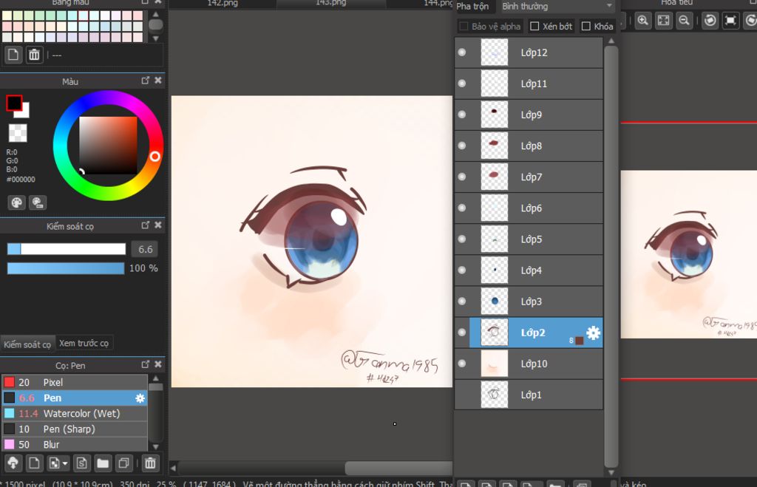Adjust the brush size slider at 6.6

(66, 249)
